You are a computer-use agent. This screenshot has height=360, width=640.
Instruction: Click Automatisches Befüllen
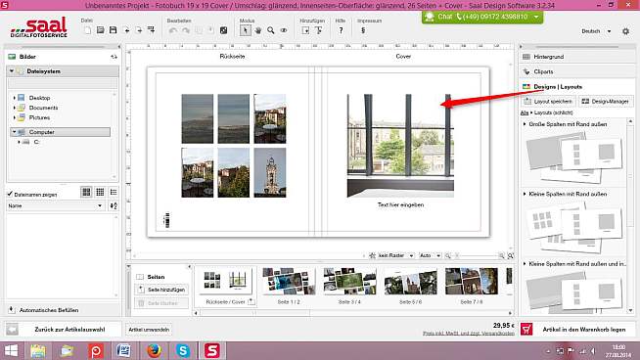pyautogui.click(x=49, y=310)
